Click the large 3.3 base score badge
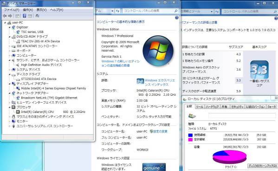This screenshot has height=171, width=278. [259, 70]
